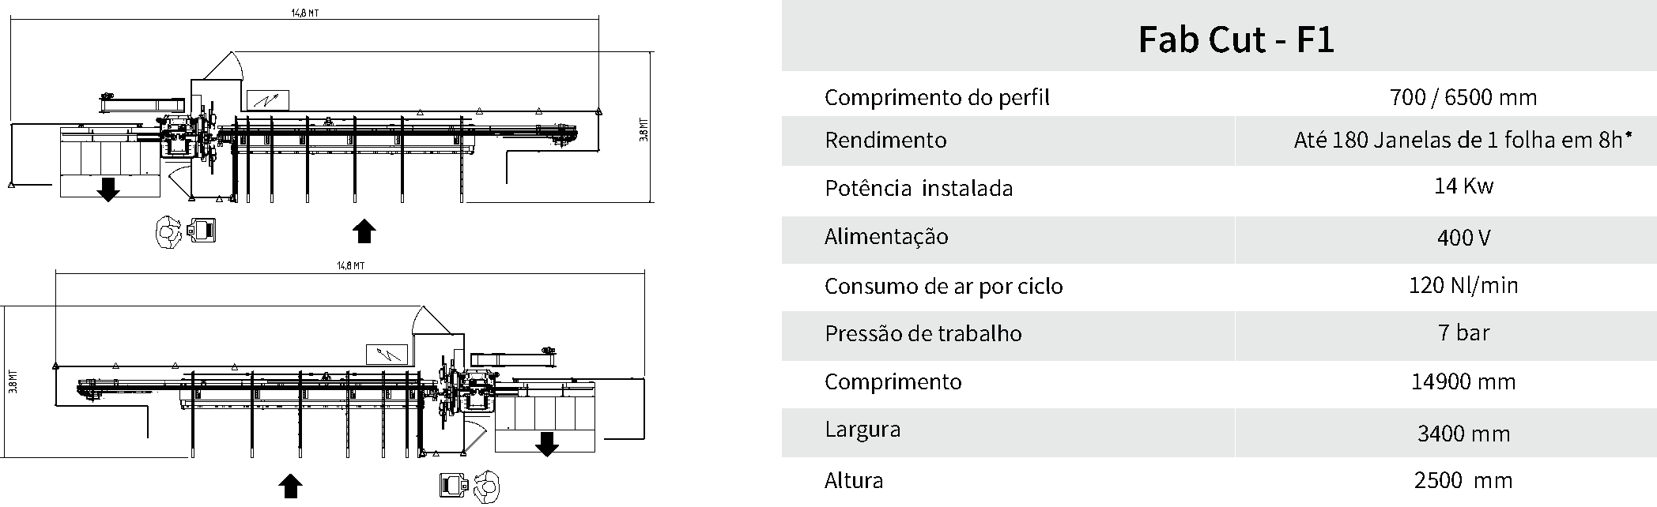1657x507 pixels.
Task: Click the Consumo de ar por ciclo label
Action: coord(943,286)
